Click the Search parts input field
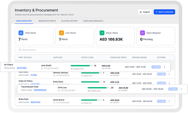The image size is (188, 113). click(95, 50)
